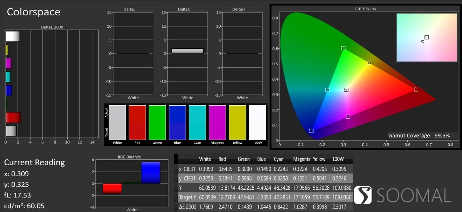This screenshot has height=212, width=462.
Task: Click the magenta bar in DeltaE 2000 chart
Action: tap(8, 63)
